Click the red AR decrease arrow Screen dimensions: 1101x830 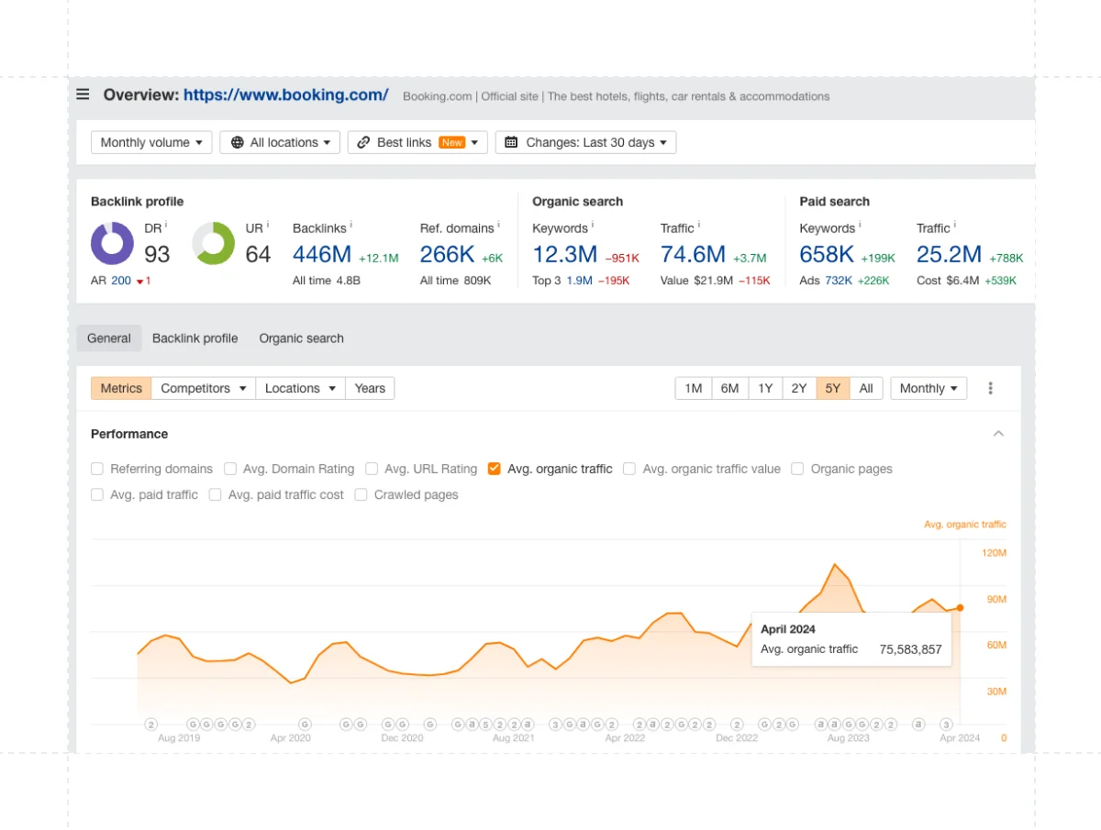pos(140,282)
